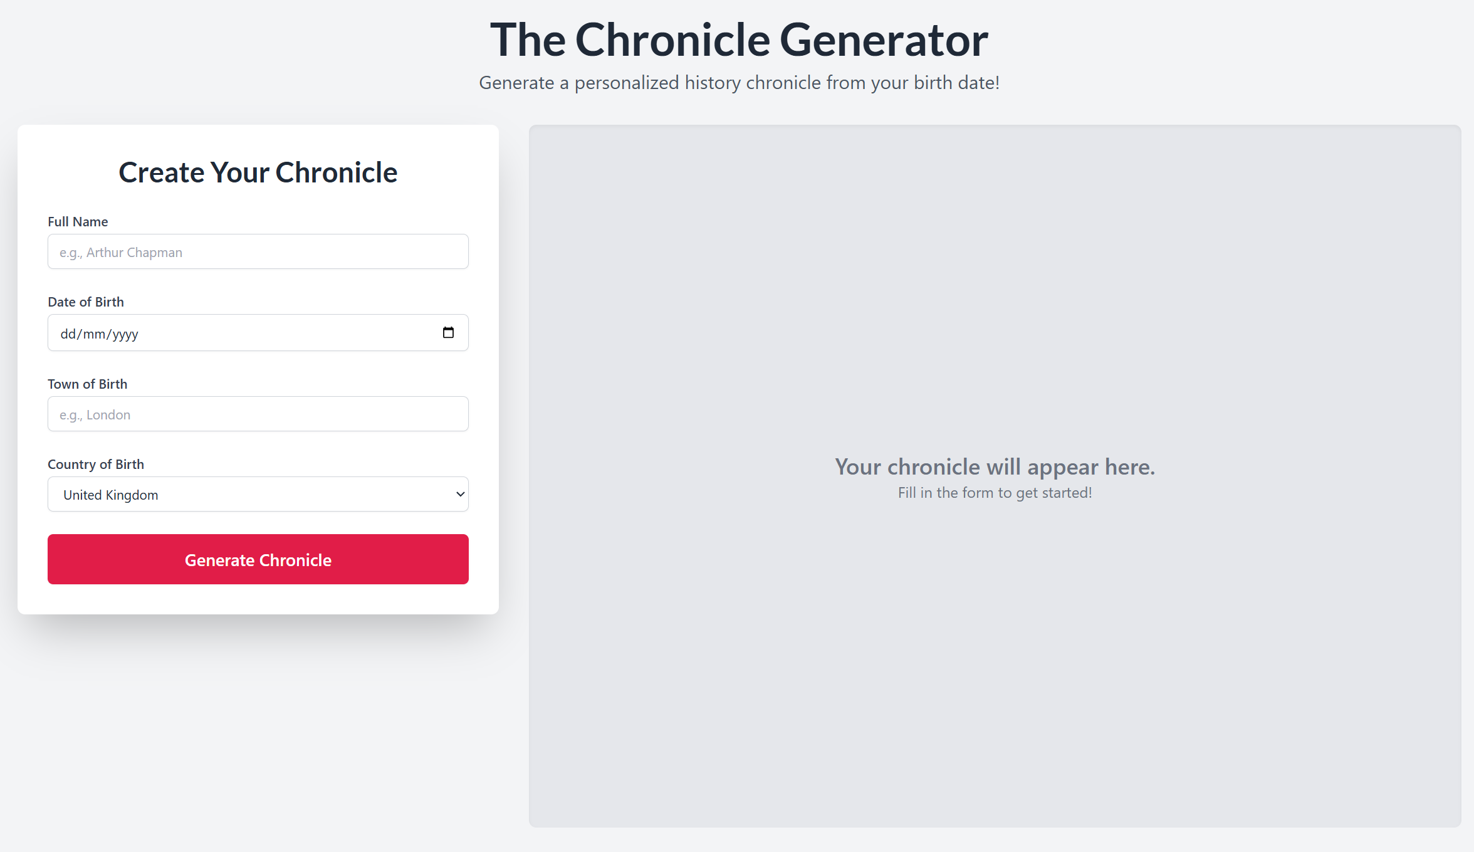Open the United Kingdom country selector
The width and height of the screenshot is (1474, 852).
click(x=258, y=494)
